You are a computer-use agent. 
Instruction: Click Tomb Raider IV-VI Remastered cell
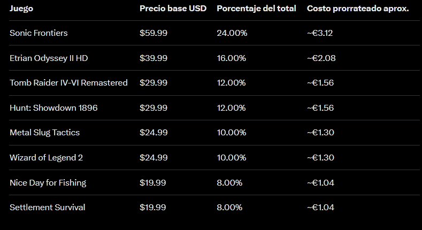coord(68,83)
